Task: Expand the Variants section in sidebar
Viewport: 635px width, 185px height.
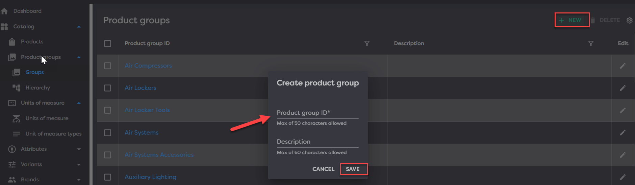Action: click(79, 164)
